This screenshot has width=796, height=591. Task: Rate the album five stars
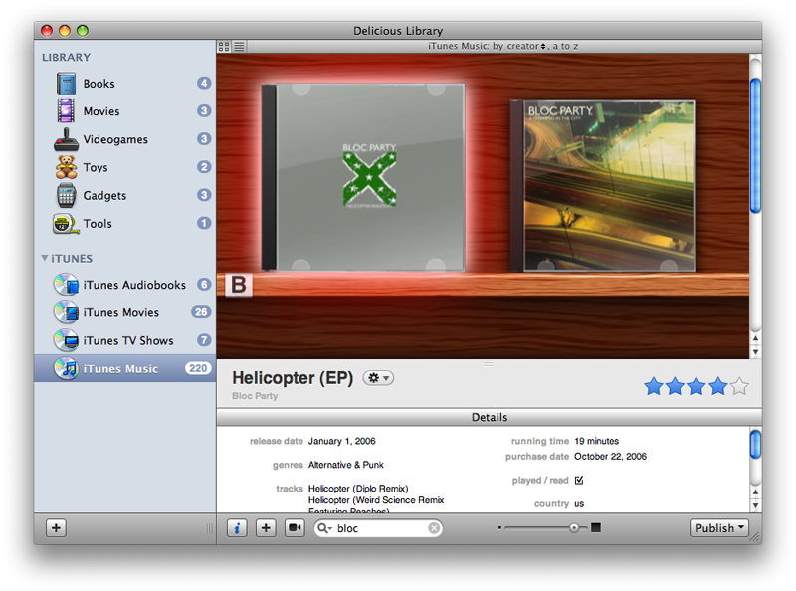coord(739,386)
